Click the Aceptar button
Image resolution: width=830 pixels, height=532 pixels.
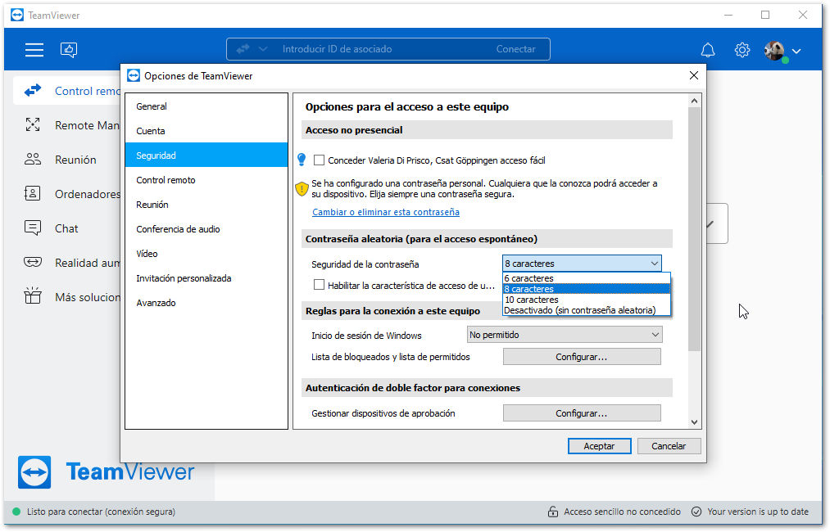[x=599, y=446]
